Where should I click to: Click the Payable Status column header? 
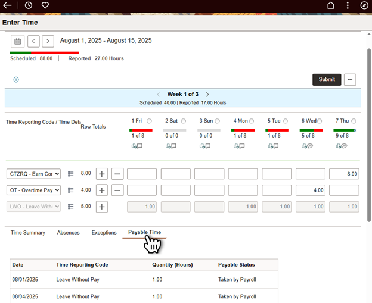coord(237,265)
